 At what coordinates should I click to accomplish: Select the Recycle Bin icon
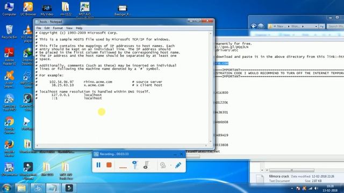pyautogui.click(x=9, y=32)
